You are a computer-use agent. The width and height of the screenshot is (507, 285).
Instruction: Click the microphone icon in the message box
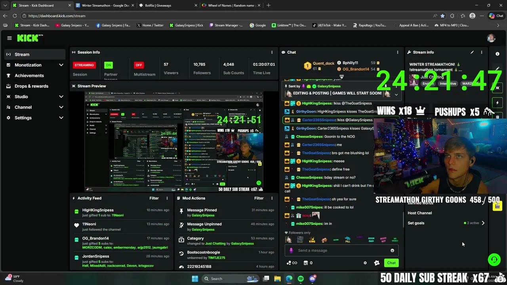291,250
